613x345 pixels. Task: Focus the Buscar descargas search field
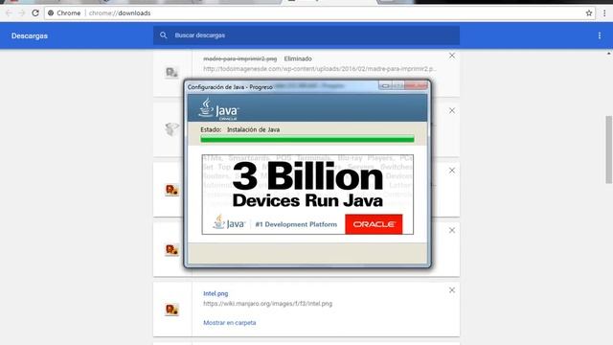[306, 35]
